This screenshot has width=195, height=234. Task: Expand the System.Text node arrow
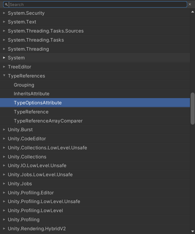coord(4,22)
